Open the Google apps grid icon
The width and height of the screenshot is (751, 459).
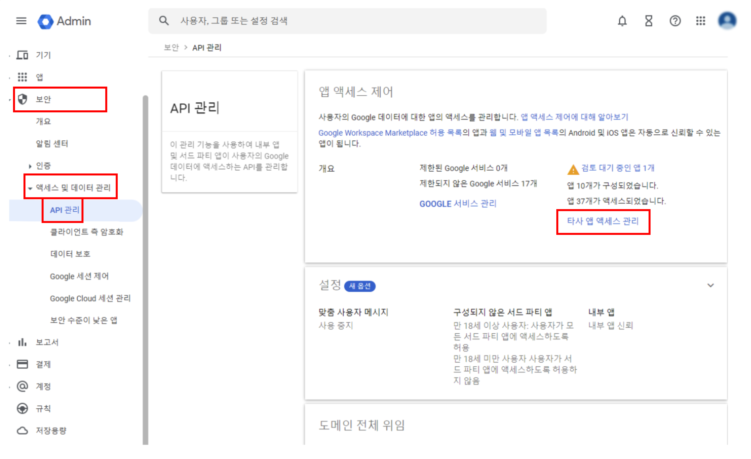(x=700, y=21)
